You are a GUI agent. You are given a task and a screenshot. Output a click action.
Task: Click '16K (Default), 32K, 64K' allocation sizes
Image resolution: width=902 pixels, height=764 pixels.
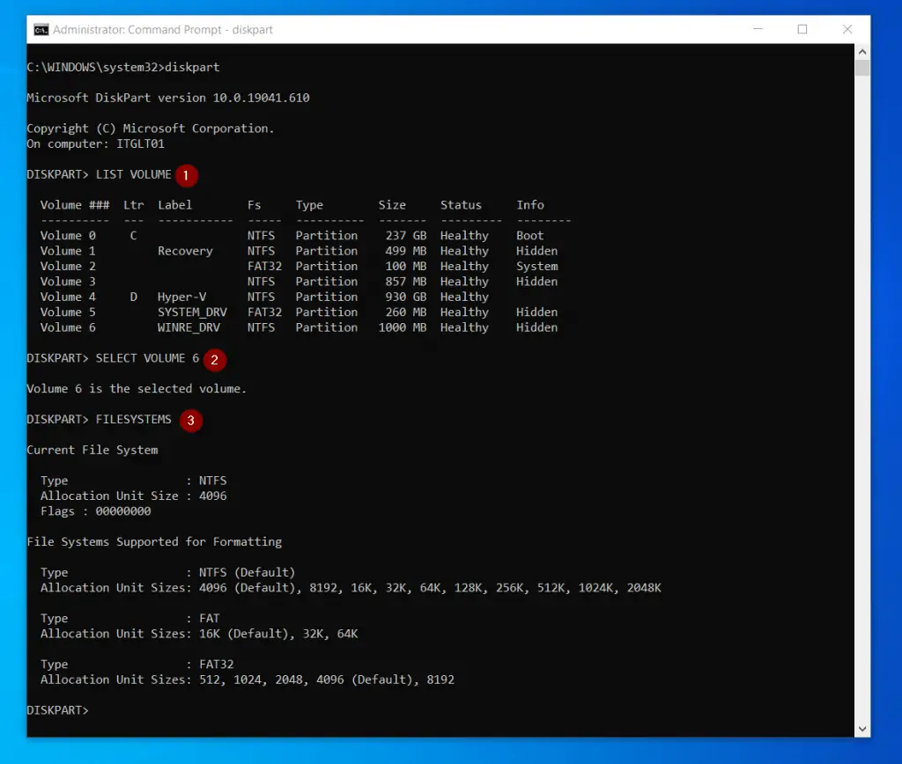[278, 634]
